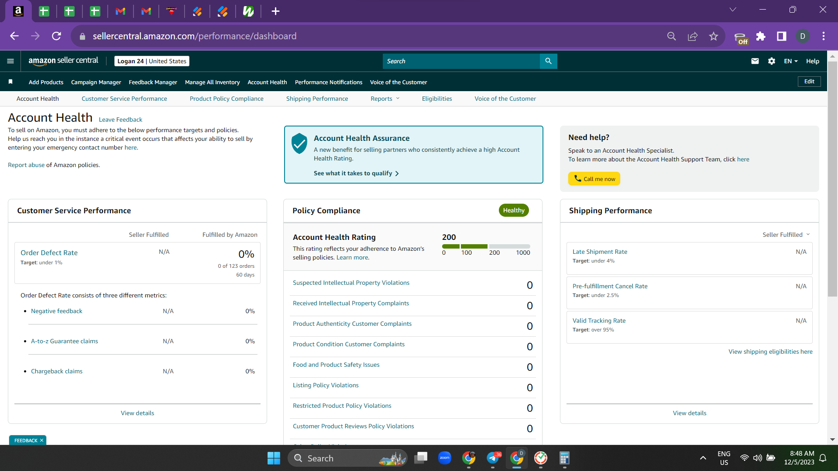Open View details under Shipping Performance

coord(690,413)
